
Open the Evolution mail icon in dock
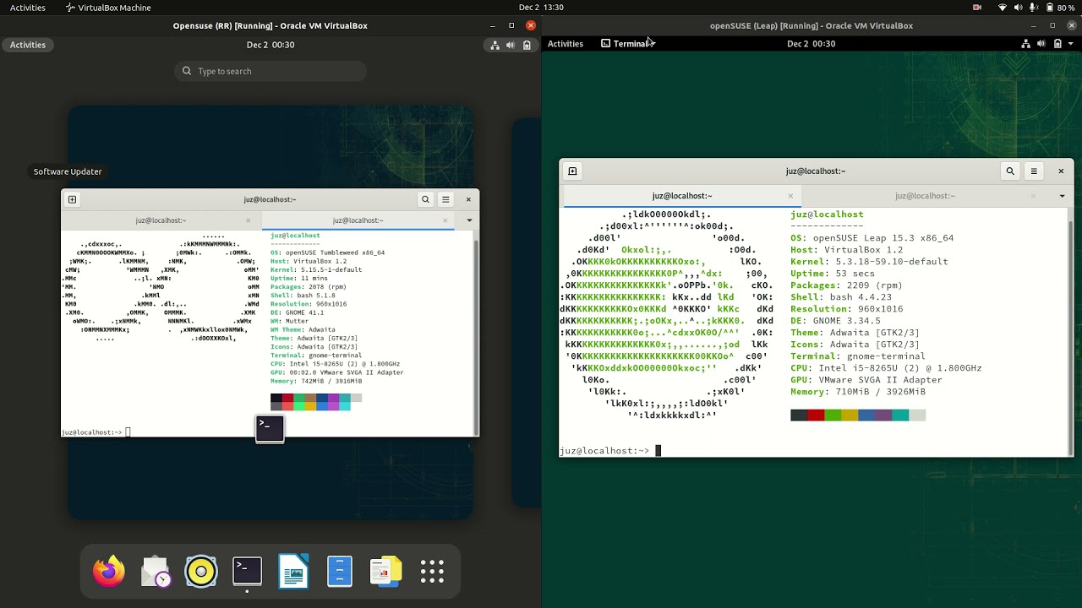[x=156, y=572]
